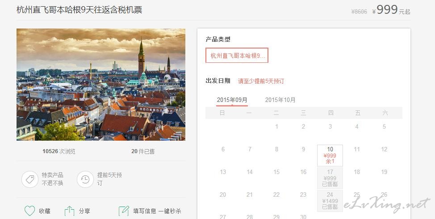Click calendar date 12

tap(384, 149)
